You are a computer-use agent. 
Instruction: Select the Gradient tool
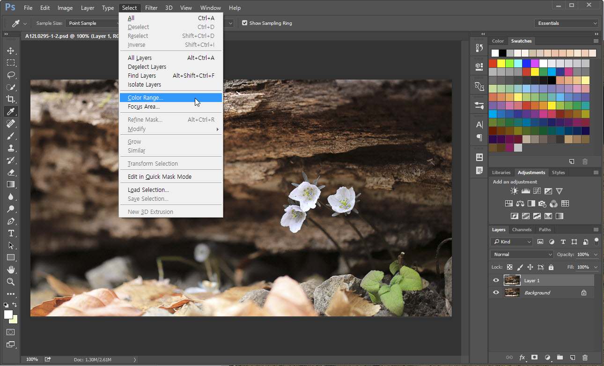pos(10,184)
